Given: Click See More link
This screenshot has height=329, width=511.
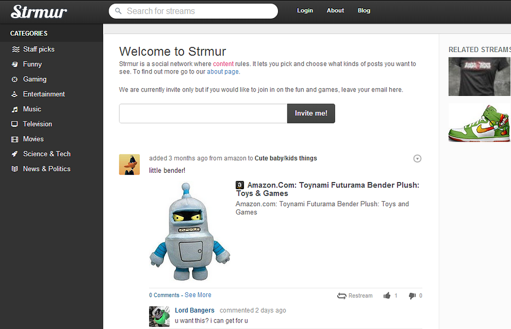Looking at the screenshot, I should [198, 295].
